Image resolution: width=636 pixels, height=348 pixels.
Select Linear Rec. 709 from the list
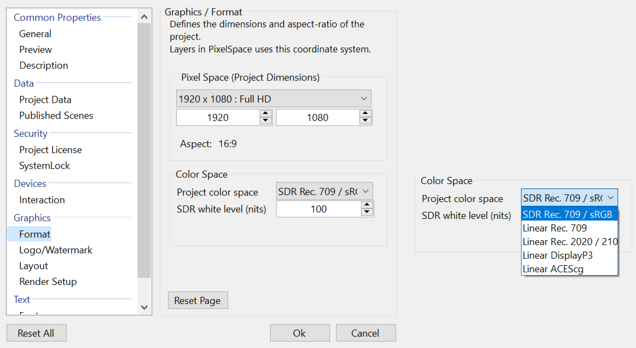[x=555, y=228]
